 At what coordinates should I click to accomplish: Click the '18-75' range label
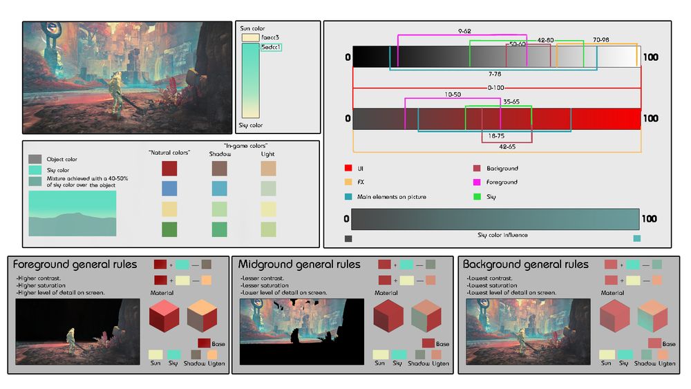496,135
